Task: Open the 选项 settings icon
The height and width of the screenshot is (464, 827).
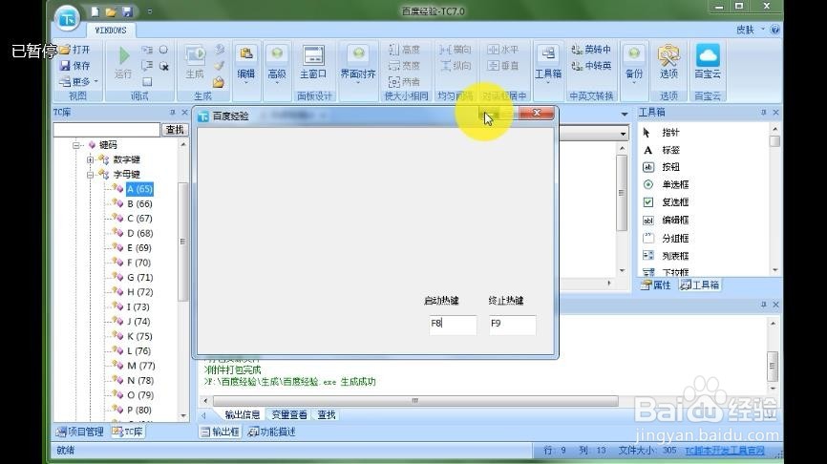Action: (x=668, y=62)
